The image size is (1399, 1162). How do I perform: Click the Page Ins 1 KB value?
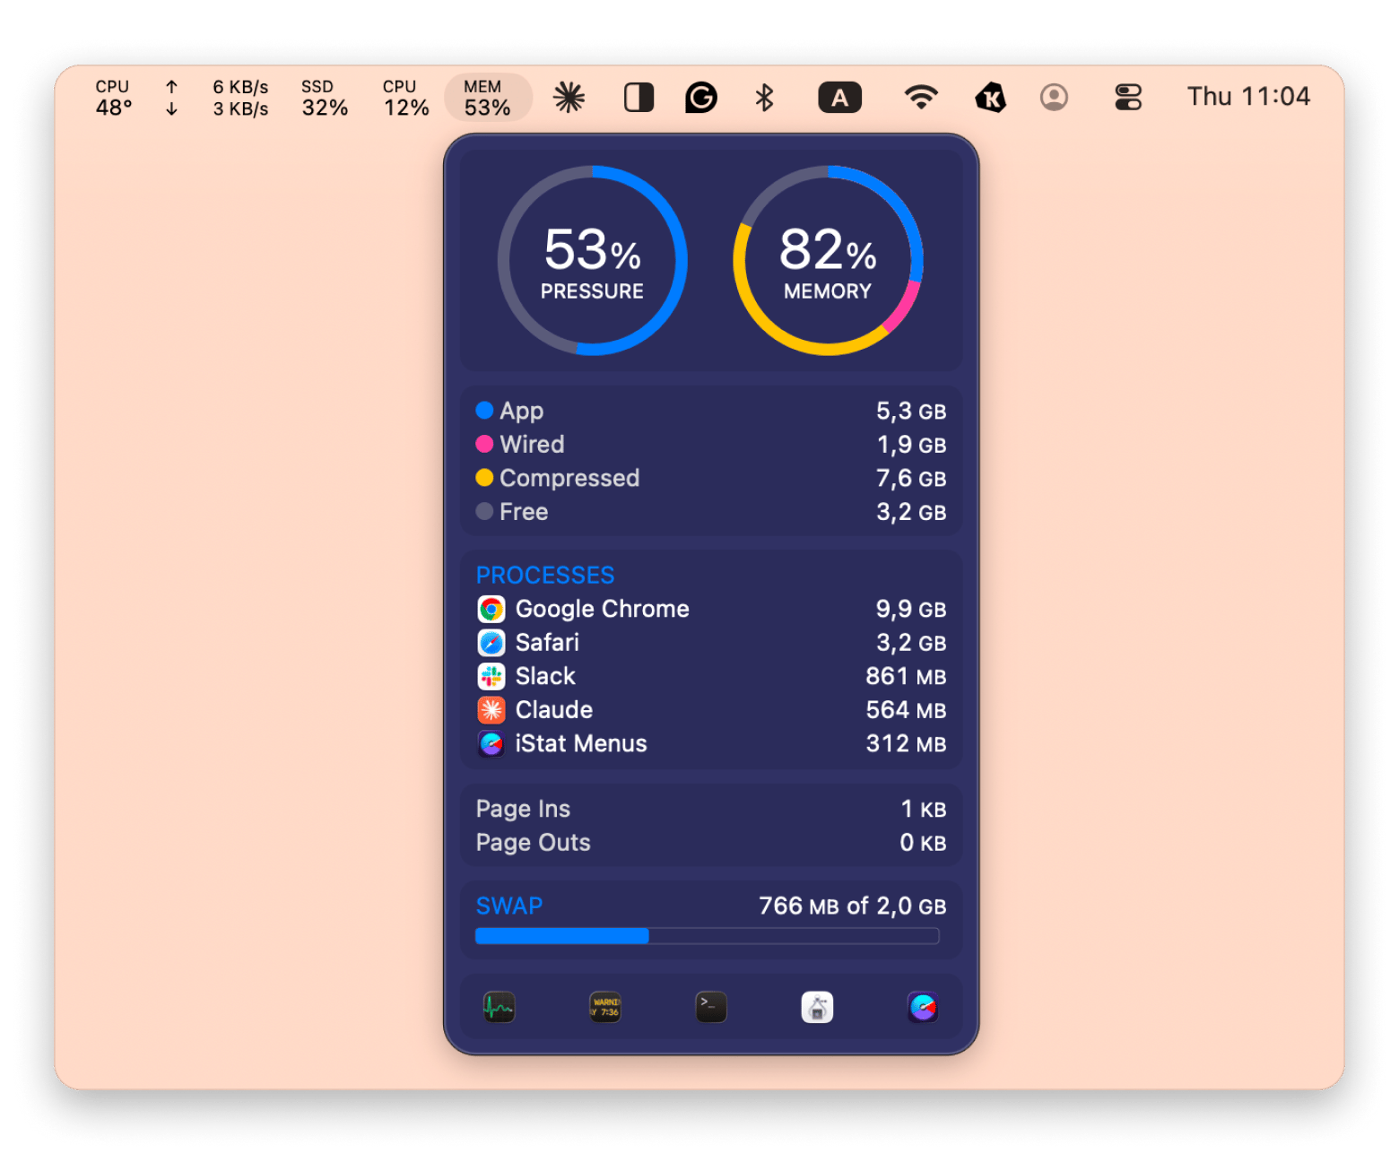pos(924,809)
